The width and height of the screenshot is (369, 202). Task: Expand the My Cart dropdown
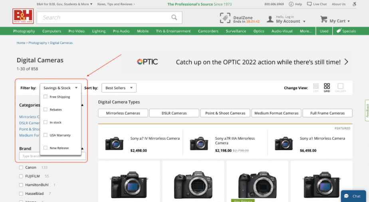click(349, 21)
